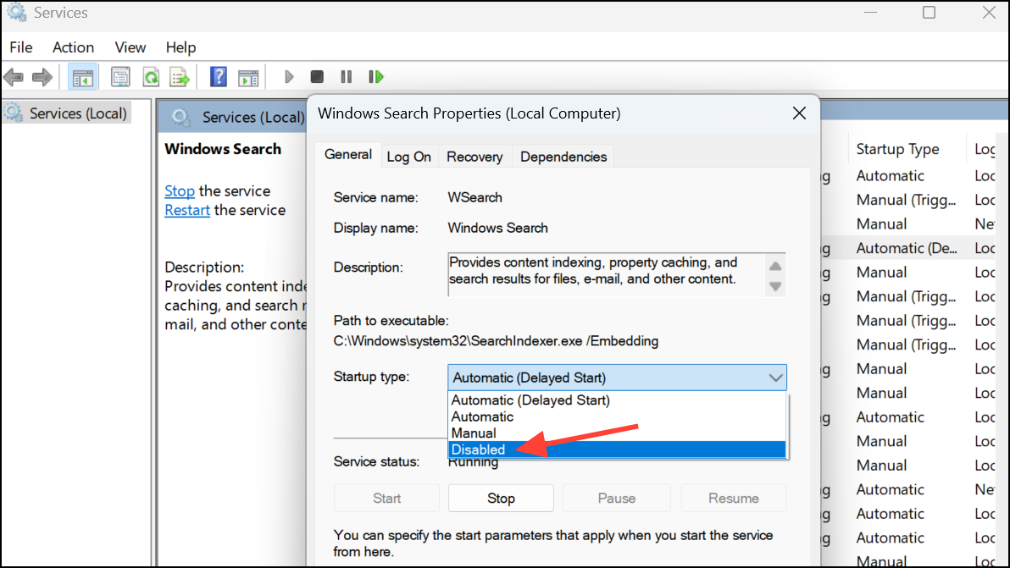This screenshot has height=568, width=1010.
Task: Choose Automatic from the open dropdown list
Action: 482,416
